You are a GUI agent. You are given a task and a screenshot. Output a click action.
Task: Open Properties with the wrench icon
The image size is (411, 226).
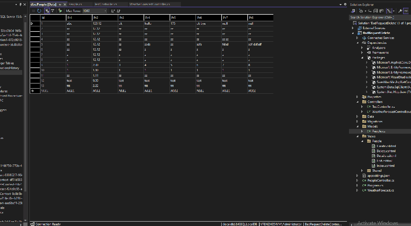pyautogui.click(x=400, y=11)
